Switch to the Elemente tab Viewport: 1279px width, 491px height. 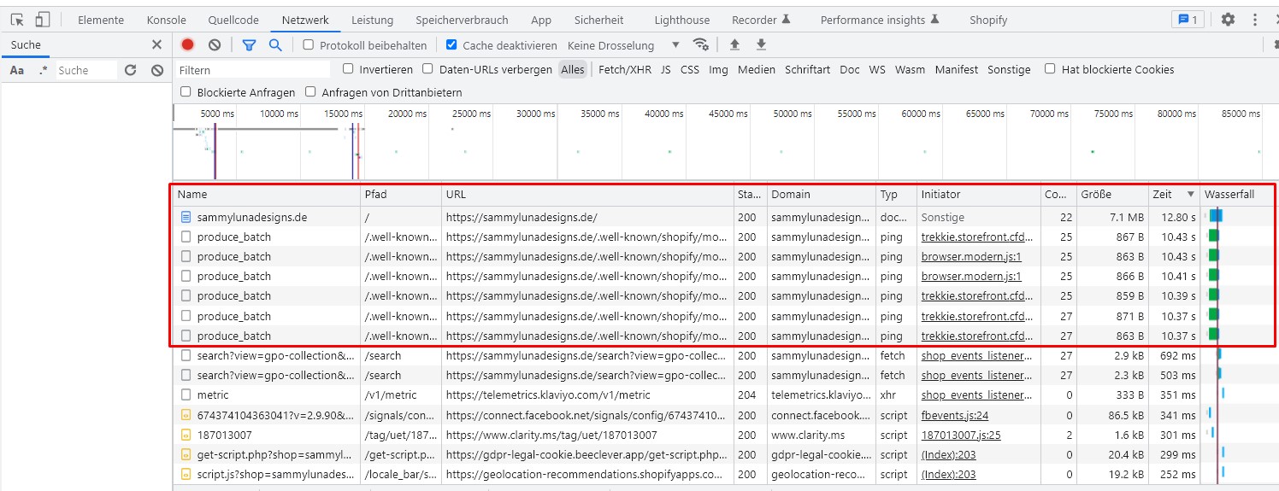click(101, 20)
